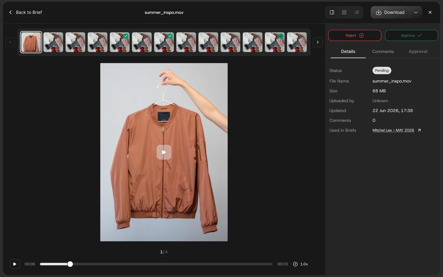Reject this asset
Screen dimensions: 443x277
pos(355,35)
